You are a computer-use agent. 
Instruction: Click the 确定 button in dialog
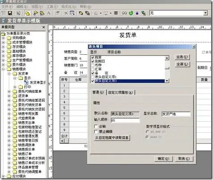(163, 158)
